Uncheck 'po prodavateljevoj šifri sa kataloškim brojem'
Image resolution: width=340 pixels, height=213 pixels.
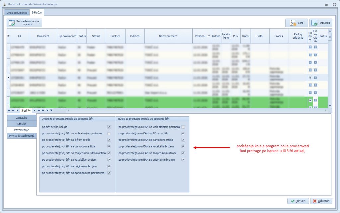click(x=109, y=160)
